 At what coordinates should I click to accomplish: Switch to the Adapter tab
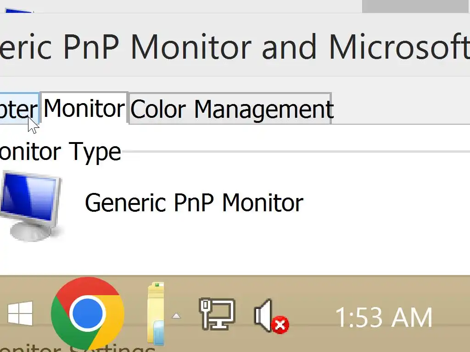coord(17,109)
